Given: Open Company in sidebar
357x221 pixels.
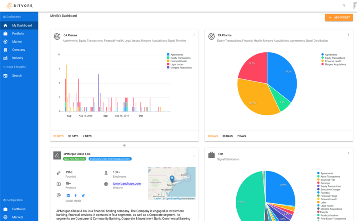Looking at the screenshot, I should point(19,50).
